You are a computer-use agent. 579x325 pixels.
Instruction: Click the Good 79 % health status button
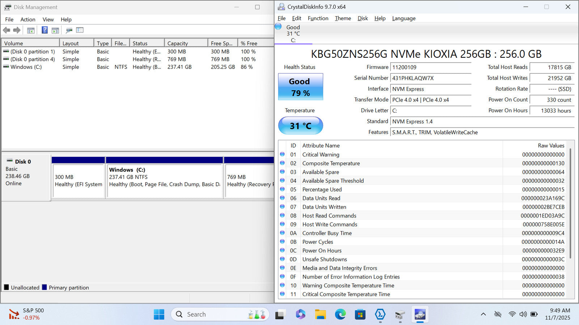tap(300, 87)
